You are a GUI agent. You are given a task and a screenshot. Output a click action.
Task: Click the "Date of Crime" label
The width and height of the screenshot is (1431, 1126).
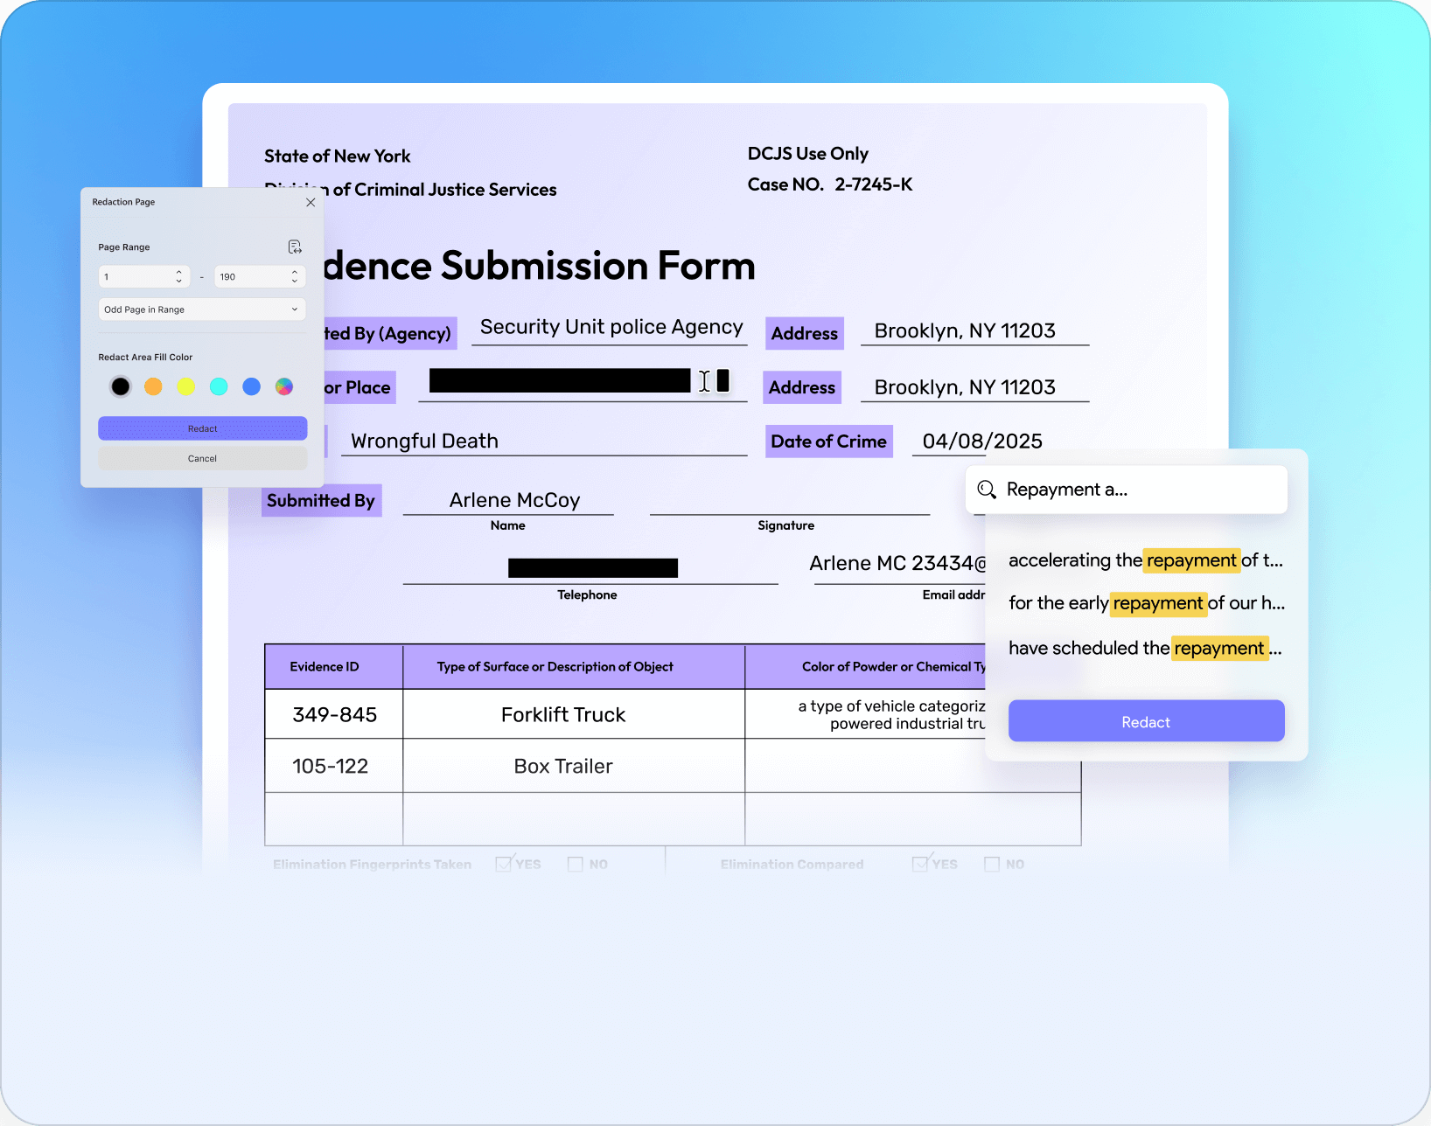828,441
